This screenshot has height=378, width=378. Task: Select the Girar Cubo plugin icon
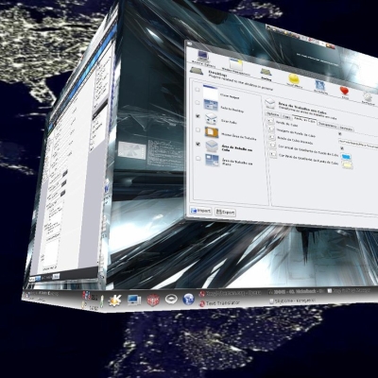212,118
